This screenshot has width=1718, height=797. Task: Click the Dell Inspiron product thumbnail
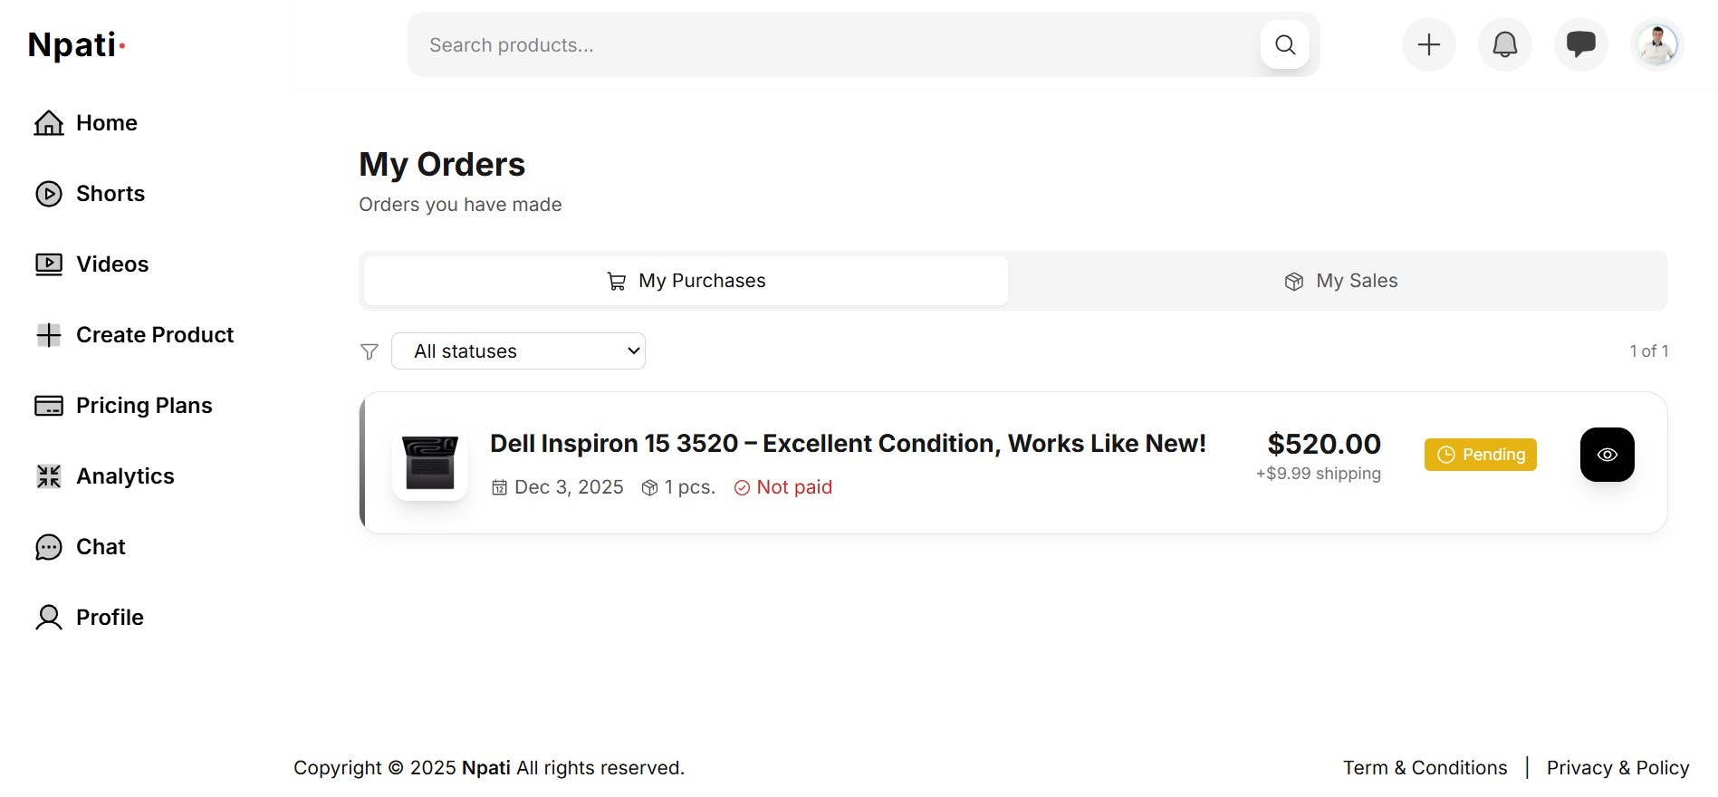430,463
